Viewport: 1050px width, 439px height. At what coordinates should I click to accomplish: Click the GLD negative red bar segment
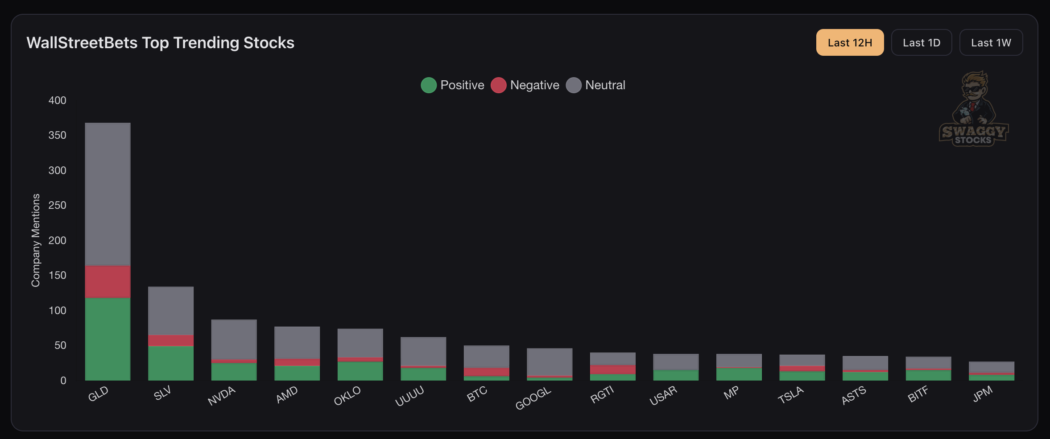point(107,282)
